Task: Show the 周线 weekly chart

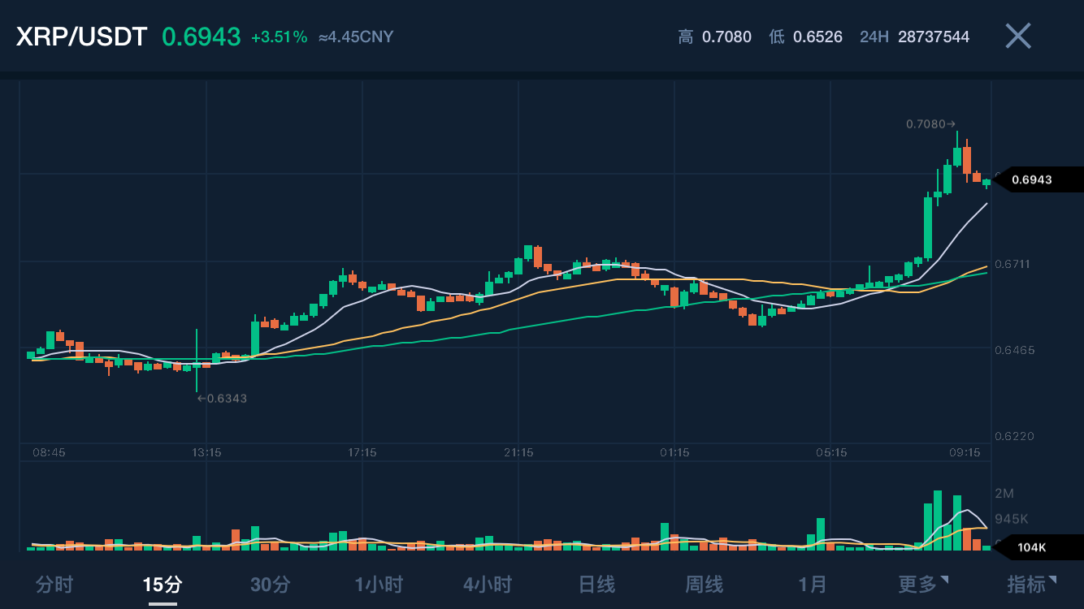Action: pyautogui.click(x=704, y=584)
